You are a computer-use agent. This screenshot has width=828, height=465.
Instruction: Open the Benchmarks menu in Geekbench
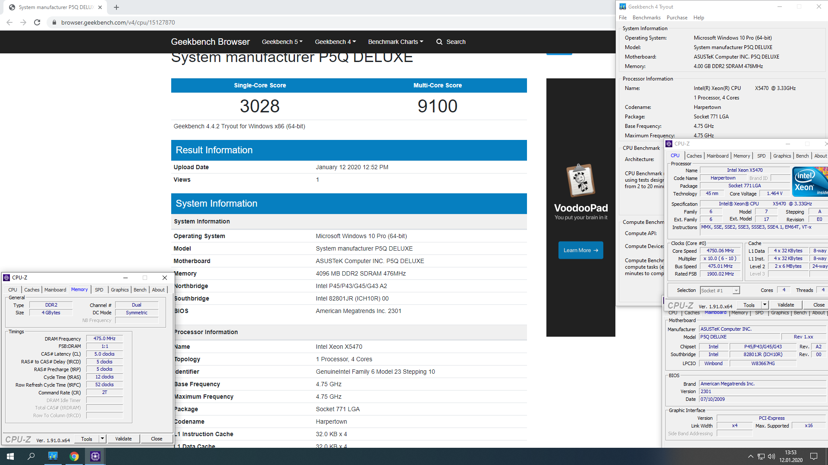click(646, 18)
